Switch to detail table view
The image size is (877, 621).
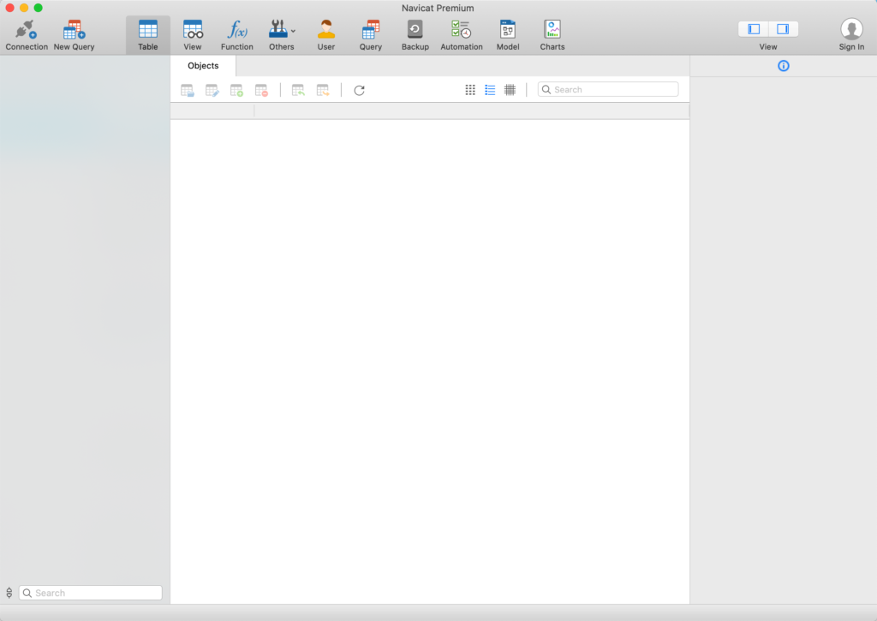(x=510, y=90)
